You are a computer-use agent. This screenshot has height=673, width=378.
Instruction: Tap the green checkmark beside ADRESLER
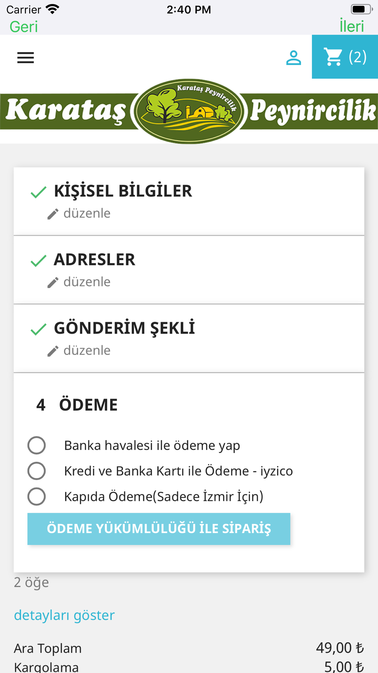(39, 260)
